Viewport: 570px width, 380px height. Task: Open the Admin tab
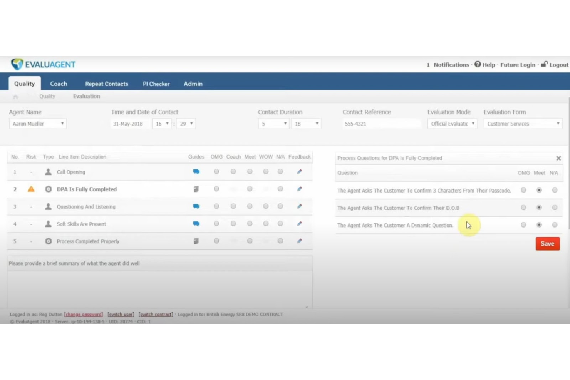pyautogui.click(x=193, y=84)
